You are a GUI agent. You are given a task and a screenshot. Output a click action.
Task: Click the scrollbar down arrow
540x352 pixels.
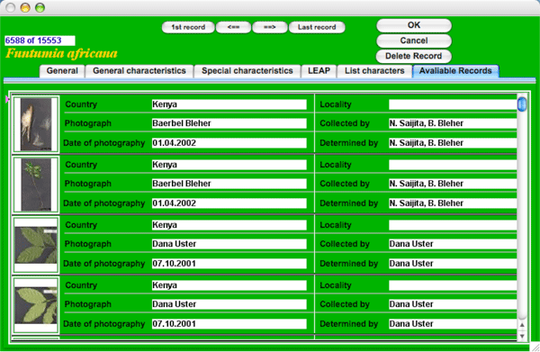pos(522,336)
